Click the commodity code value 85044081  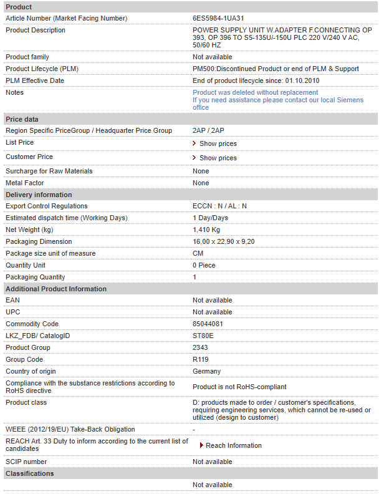tap(208, 324)
